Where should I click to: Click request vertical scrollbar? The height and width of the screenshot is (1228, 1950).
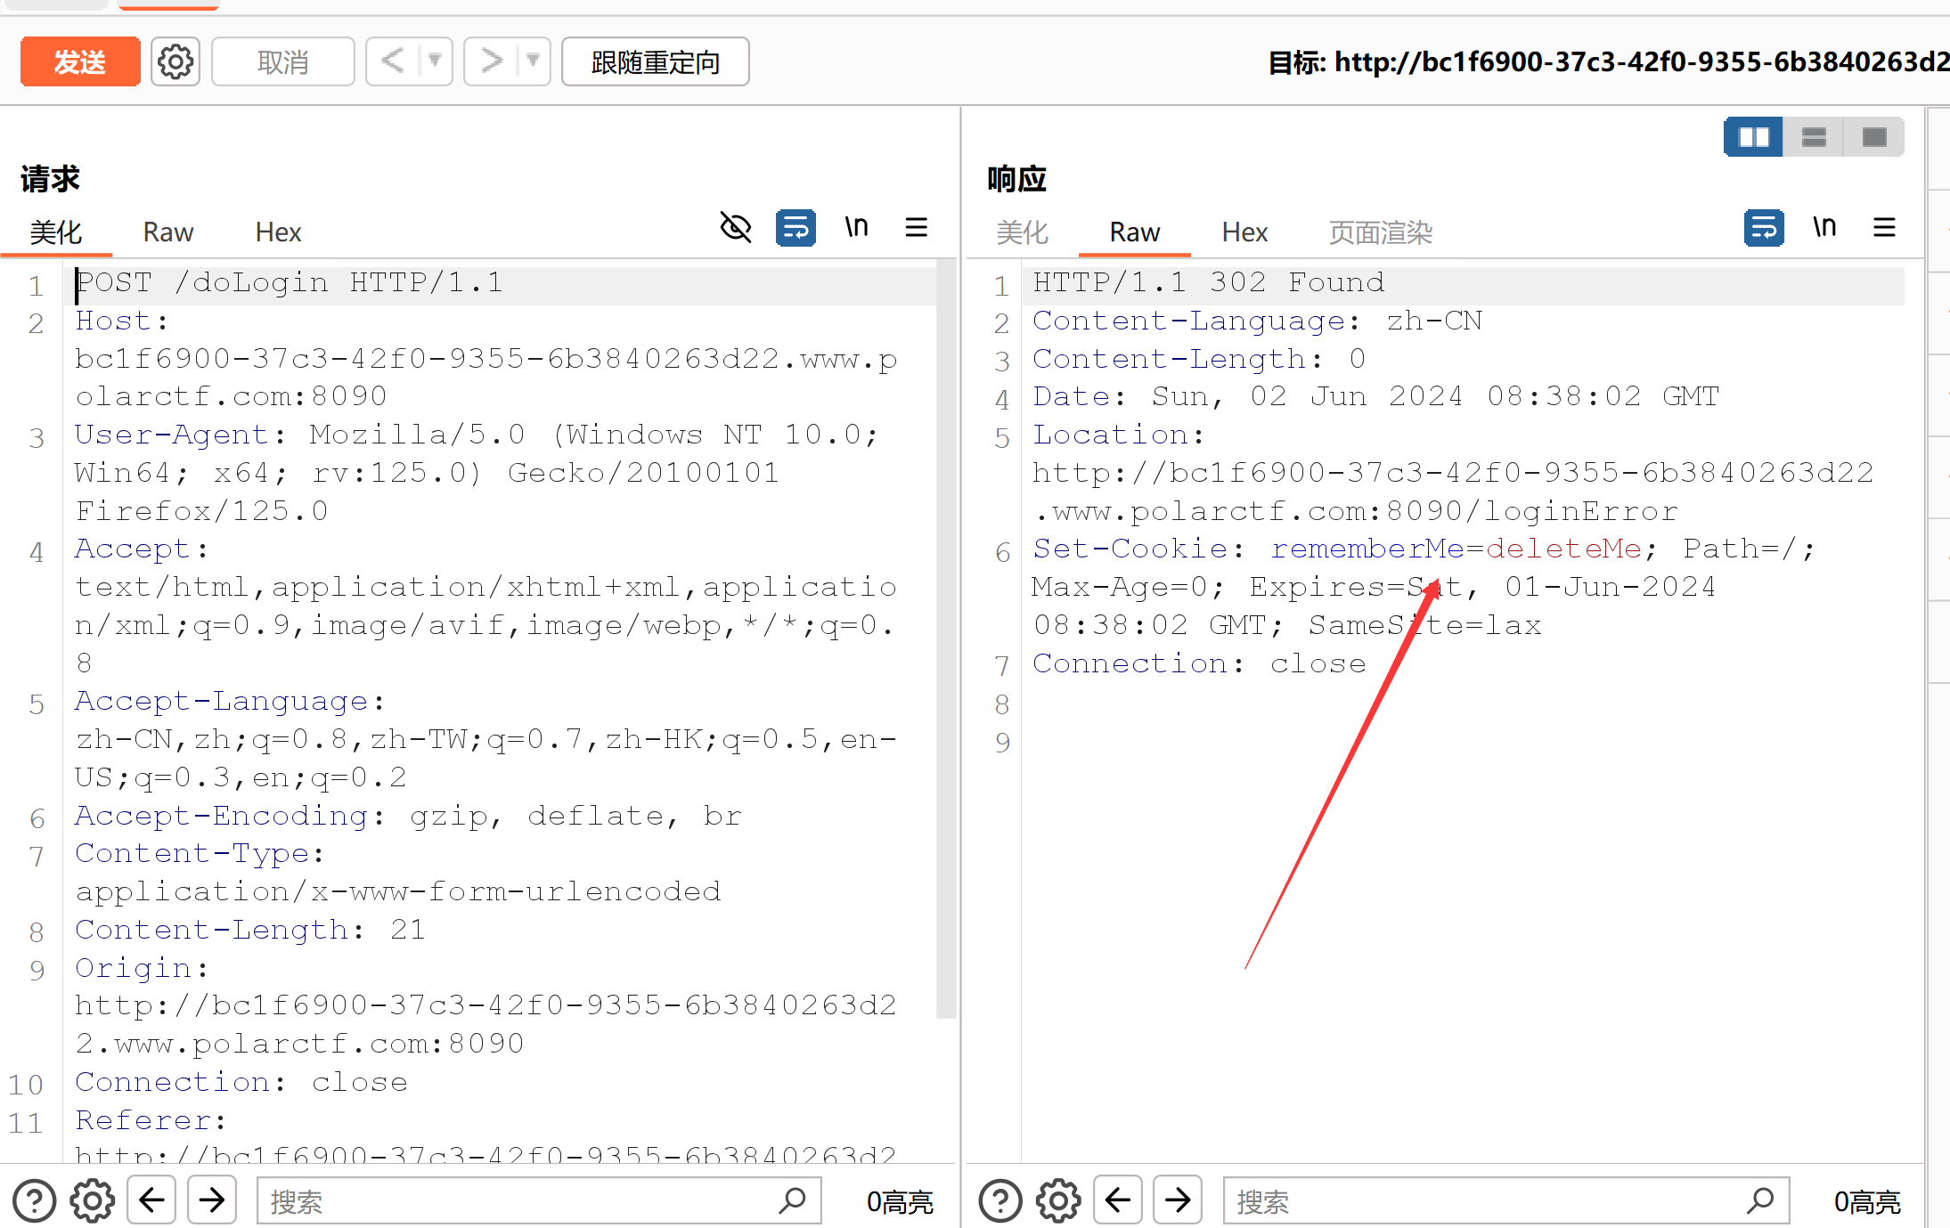coord(946,639)
